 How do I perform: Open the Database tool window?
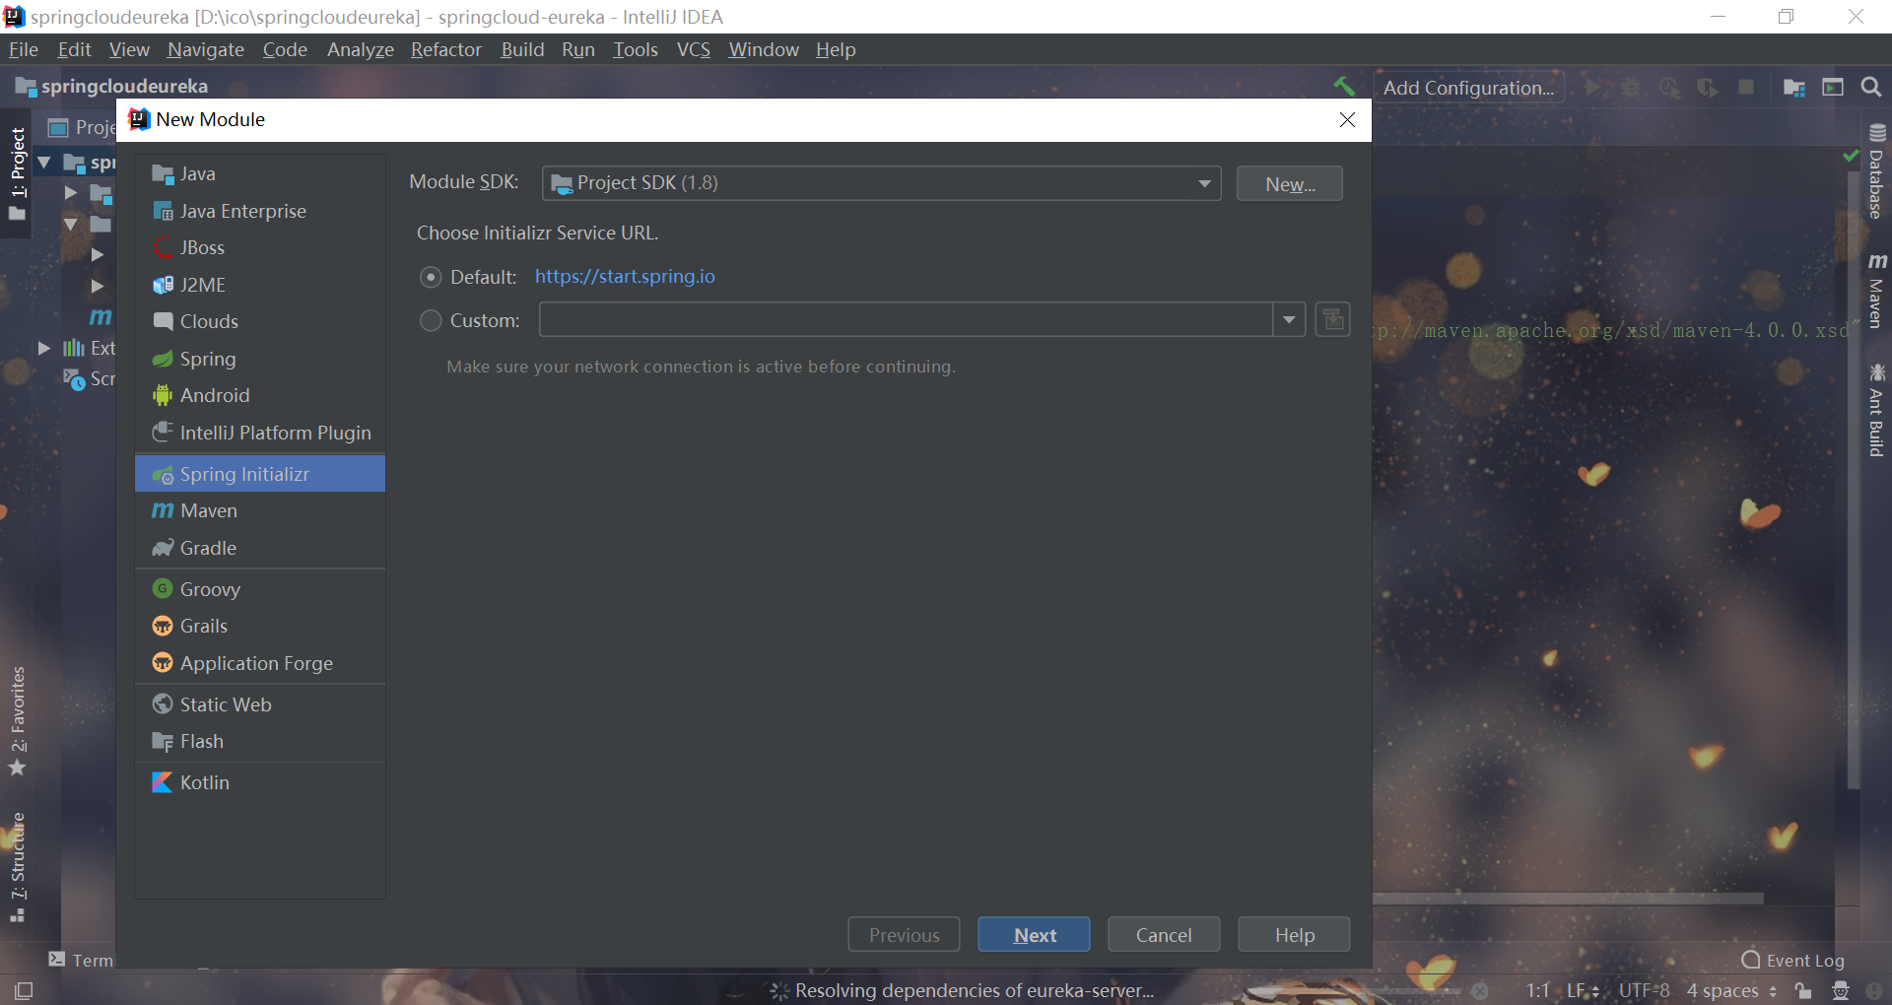pos(1876,171)
